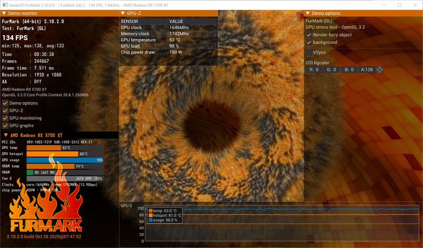This screenshot has width=423, height=248.
Task: Uncheck the Demo options checkbox
Action: click(x=5, y=103)
